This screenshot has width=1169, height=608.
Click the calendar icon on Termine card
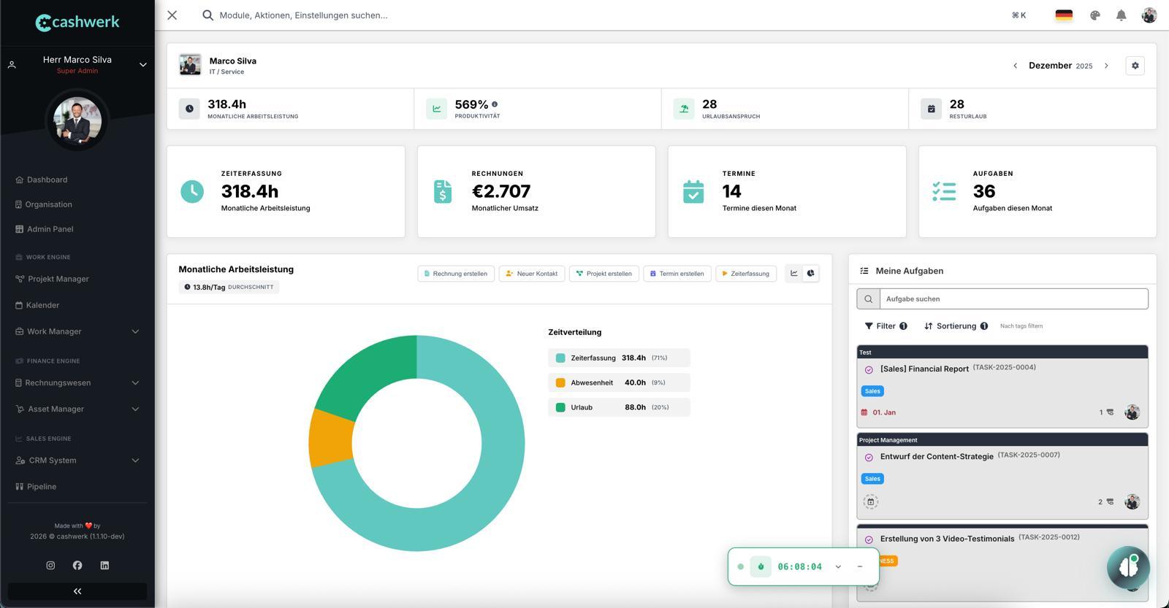pos(693,191)
